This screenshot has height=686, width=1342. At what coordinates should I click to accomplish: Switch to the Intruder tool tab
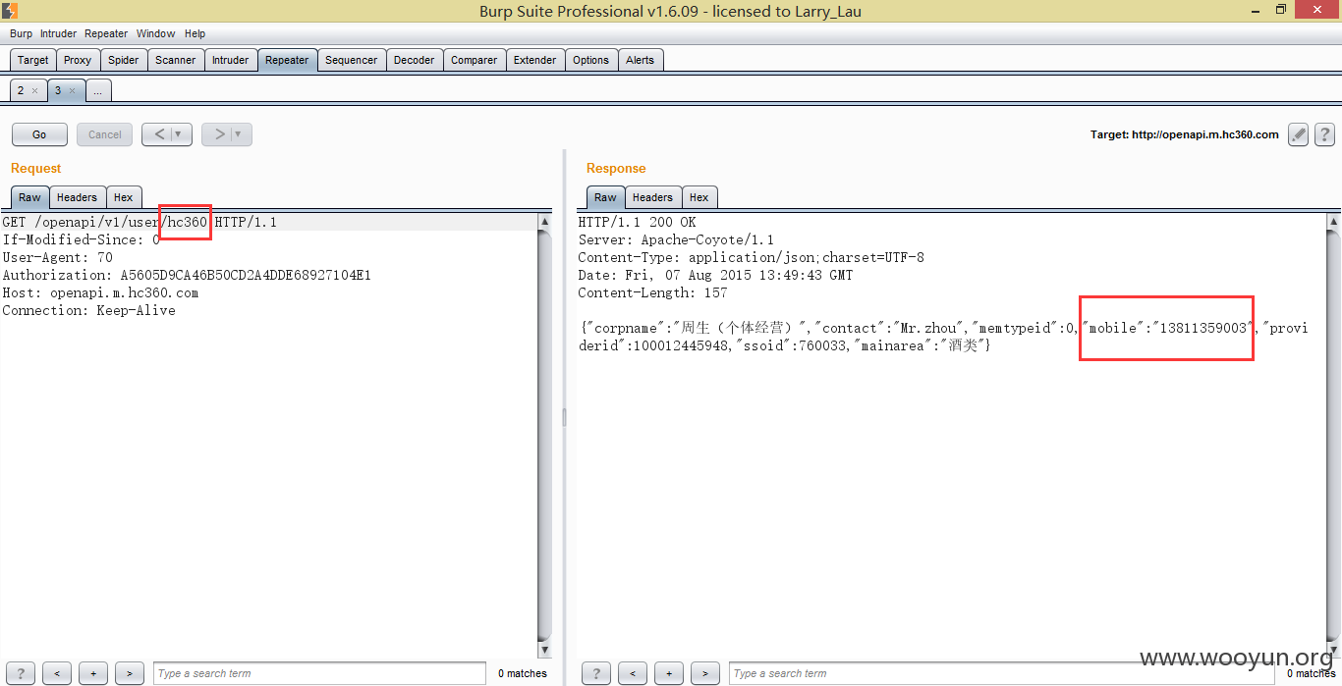[231, 60]
